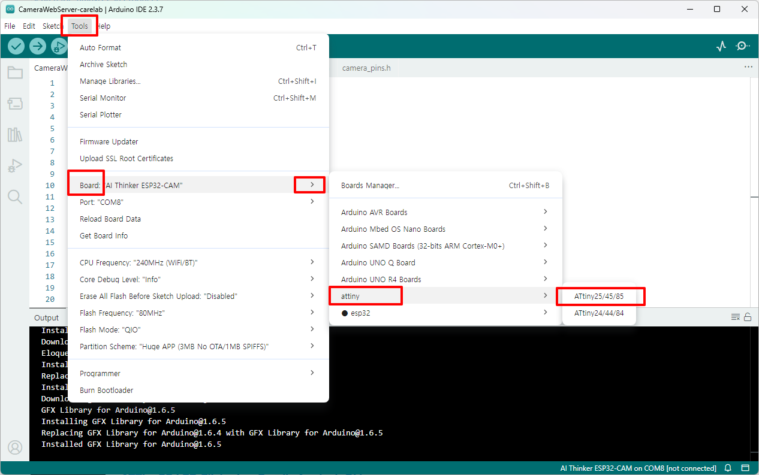Click the editor vertical scrollbar

click(x=754, y=192)
